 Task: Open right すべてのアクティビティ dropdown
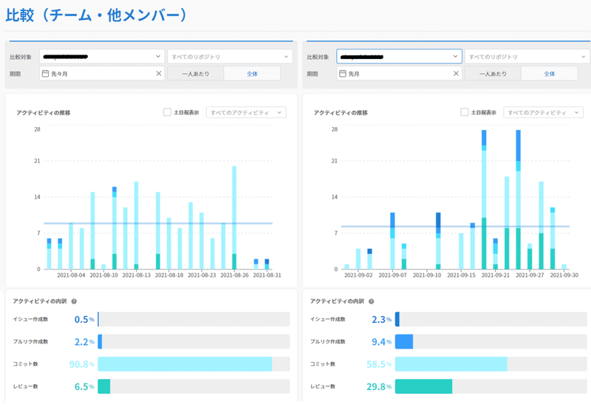point(543,112)
